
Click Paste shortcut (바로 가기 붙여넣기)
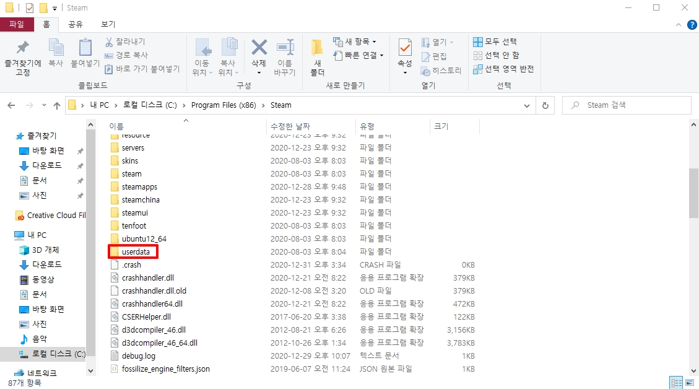pos(142,69)
